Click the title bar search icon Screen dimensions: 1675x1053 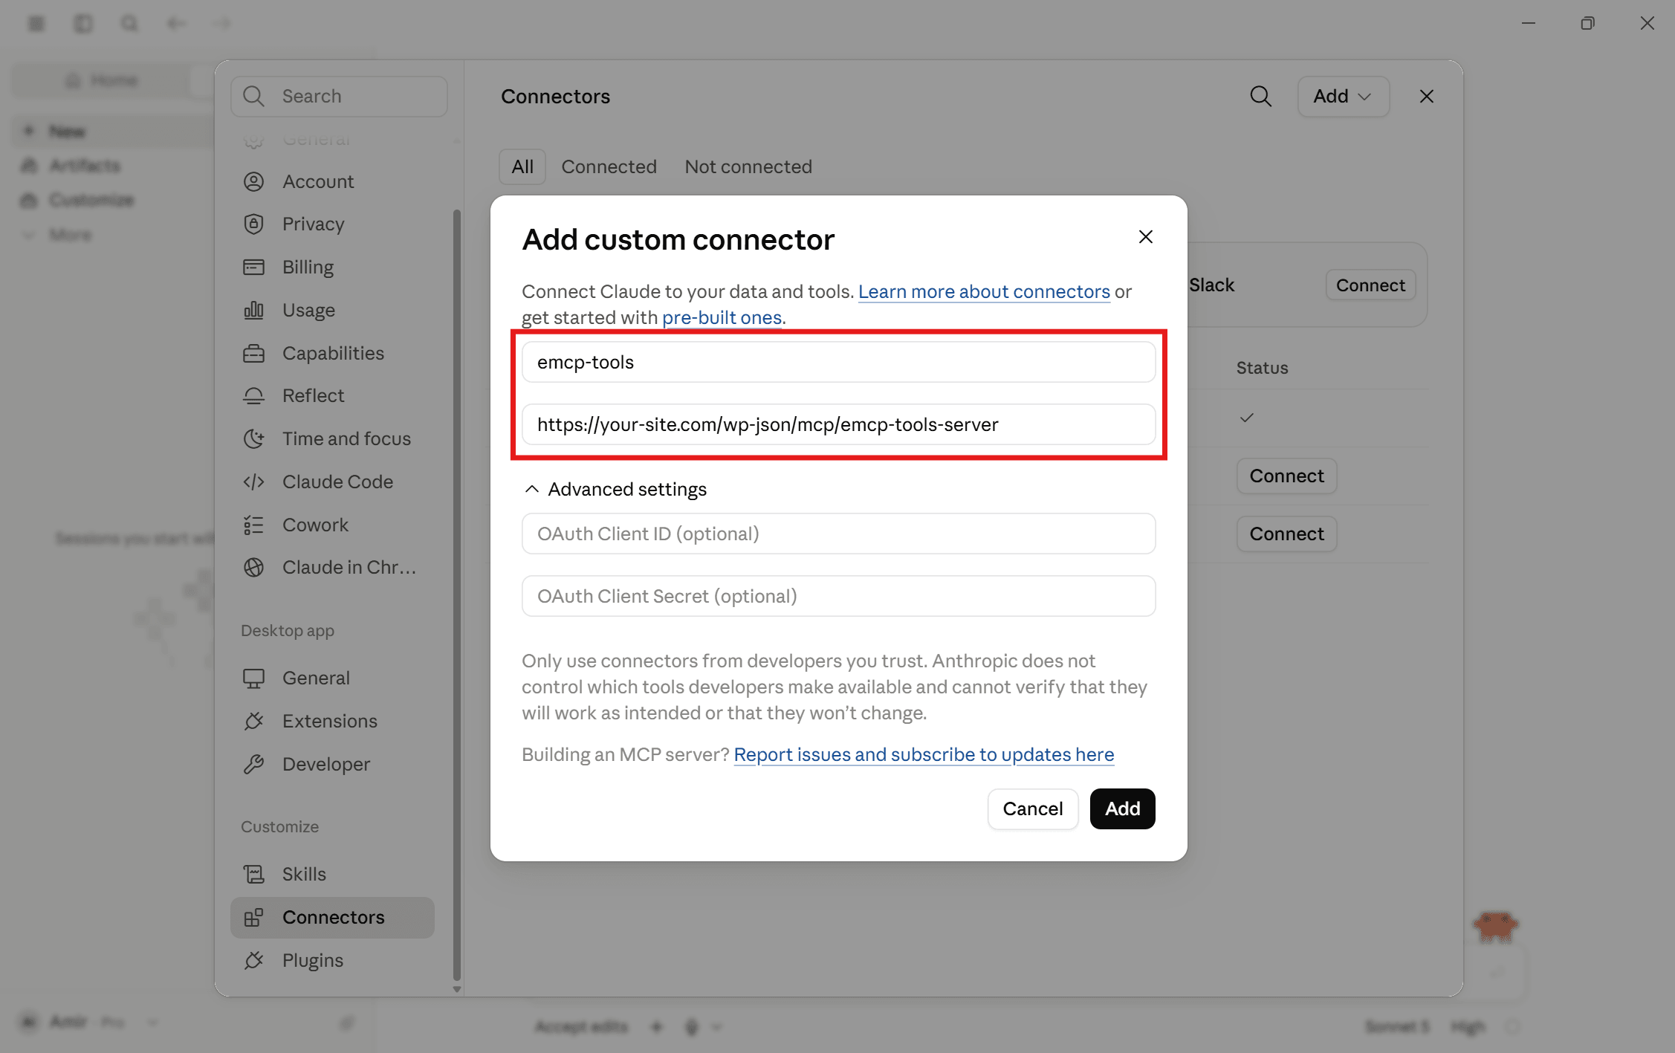(129, 23)
